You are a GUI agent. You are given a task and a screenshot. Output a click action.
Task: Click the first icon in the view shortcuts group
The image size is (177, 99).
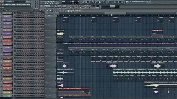[108, 2]
